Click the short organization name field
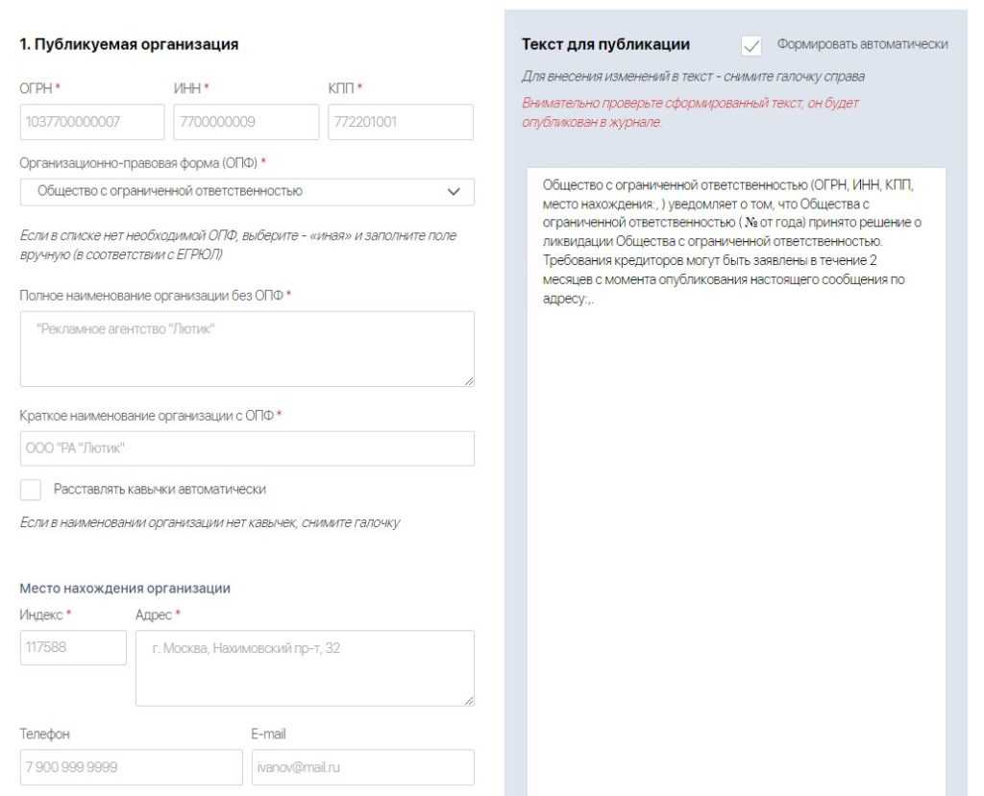Image resolution: width=984 pixels, height=796 pixels. 246,448
